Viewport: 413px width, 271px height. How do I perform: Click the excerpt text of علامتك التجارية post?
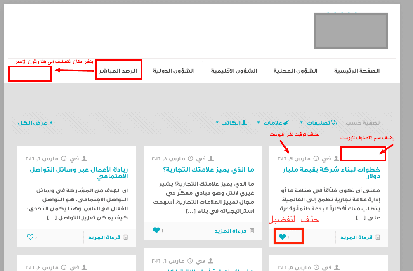pos(203,197)
